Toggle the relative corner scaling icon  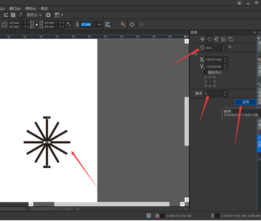coord(69,25)
